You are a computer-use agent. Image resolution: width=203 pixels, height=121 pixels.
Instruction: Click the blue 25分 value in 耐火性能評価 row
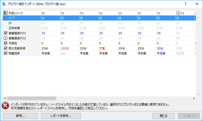(x=160, y=48)
